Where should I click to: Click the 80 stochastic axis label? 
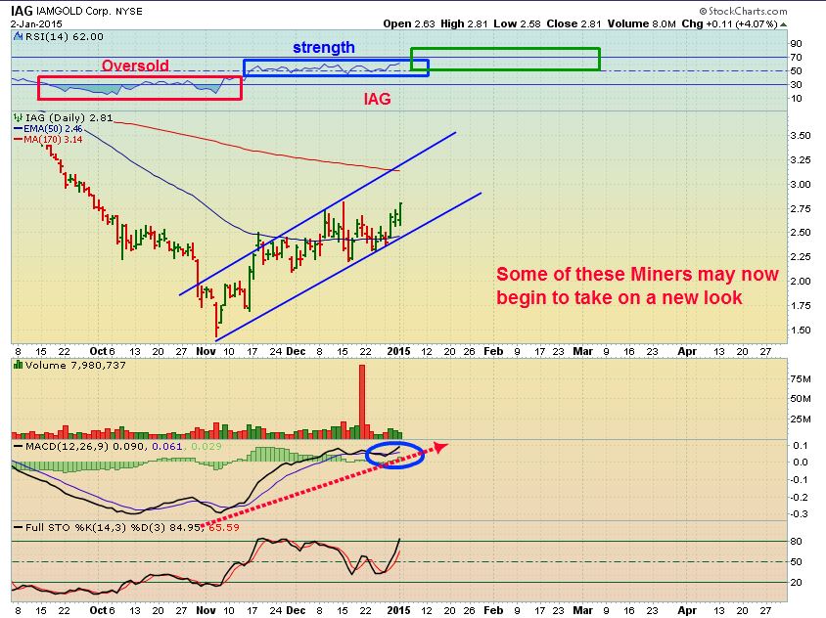(x=796, y=541)
